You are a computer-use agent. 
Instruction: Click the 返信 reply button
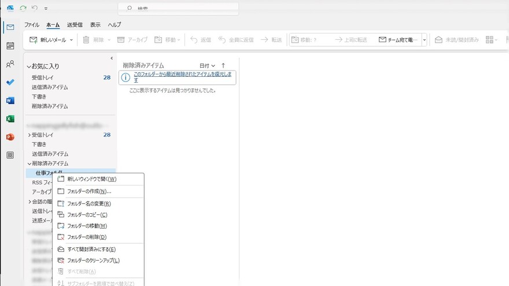(x=201, y=40)
